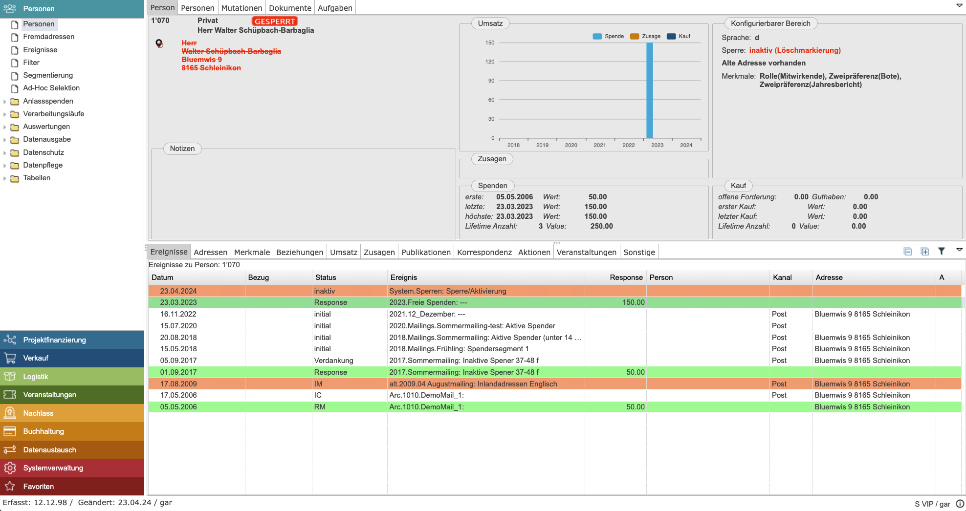966x511 pixels.
Task: Click the red GESPERRT badge
Action: tap(274, 21)
